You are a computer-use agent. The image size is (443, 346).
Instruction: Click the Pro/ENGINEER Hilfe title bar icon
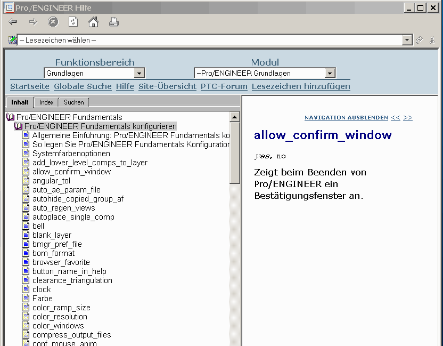coord(9,7)
